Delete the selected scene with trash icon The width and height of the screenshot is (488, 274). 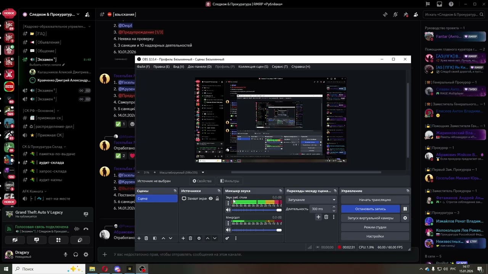(146, 238)
